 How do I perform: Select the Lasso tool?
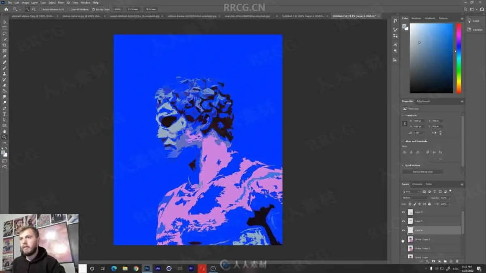tap(4, 34)
